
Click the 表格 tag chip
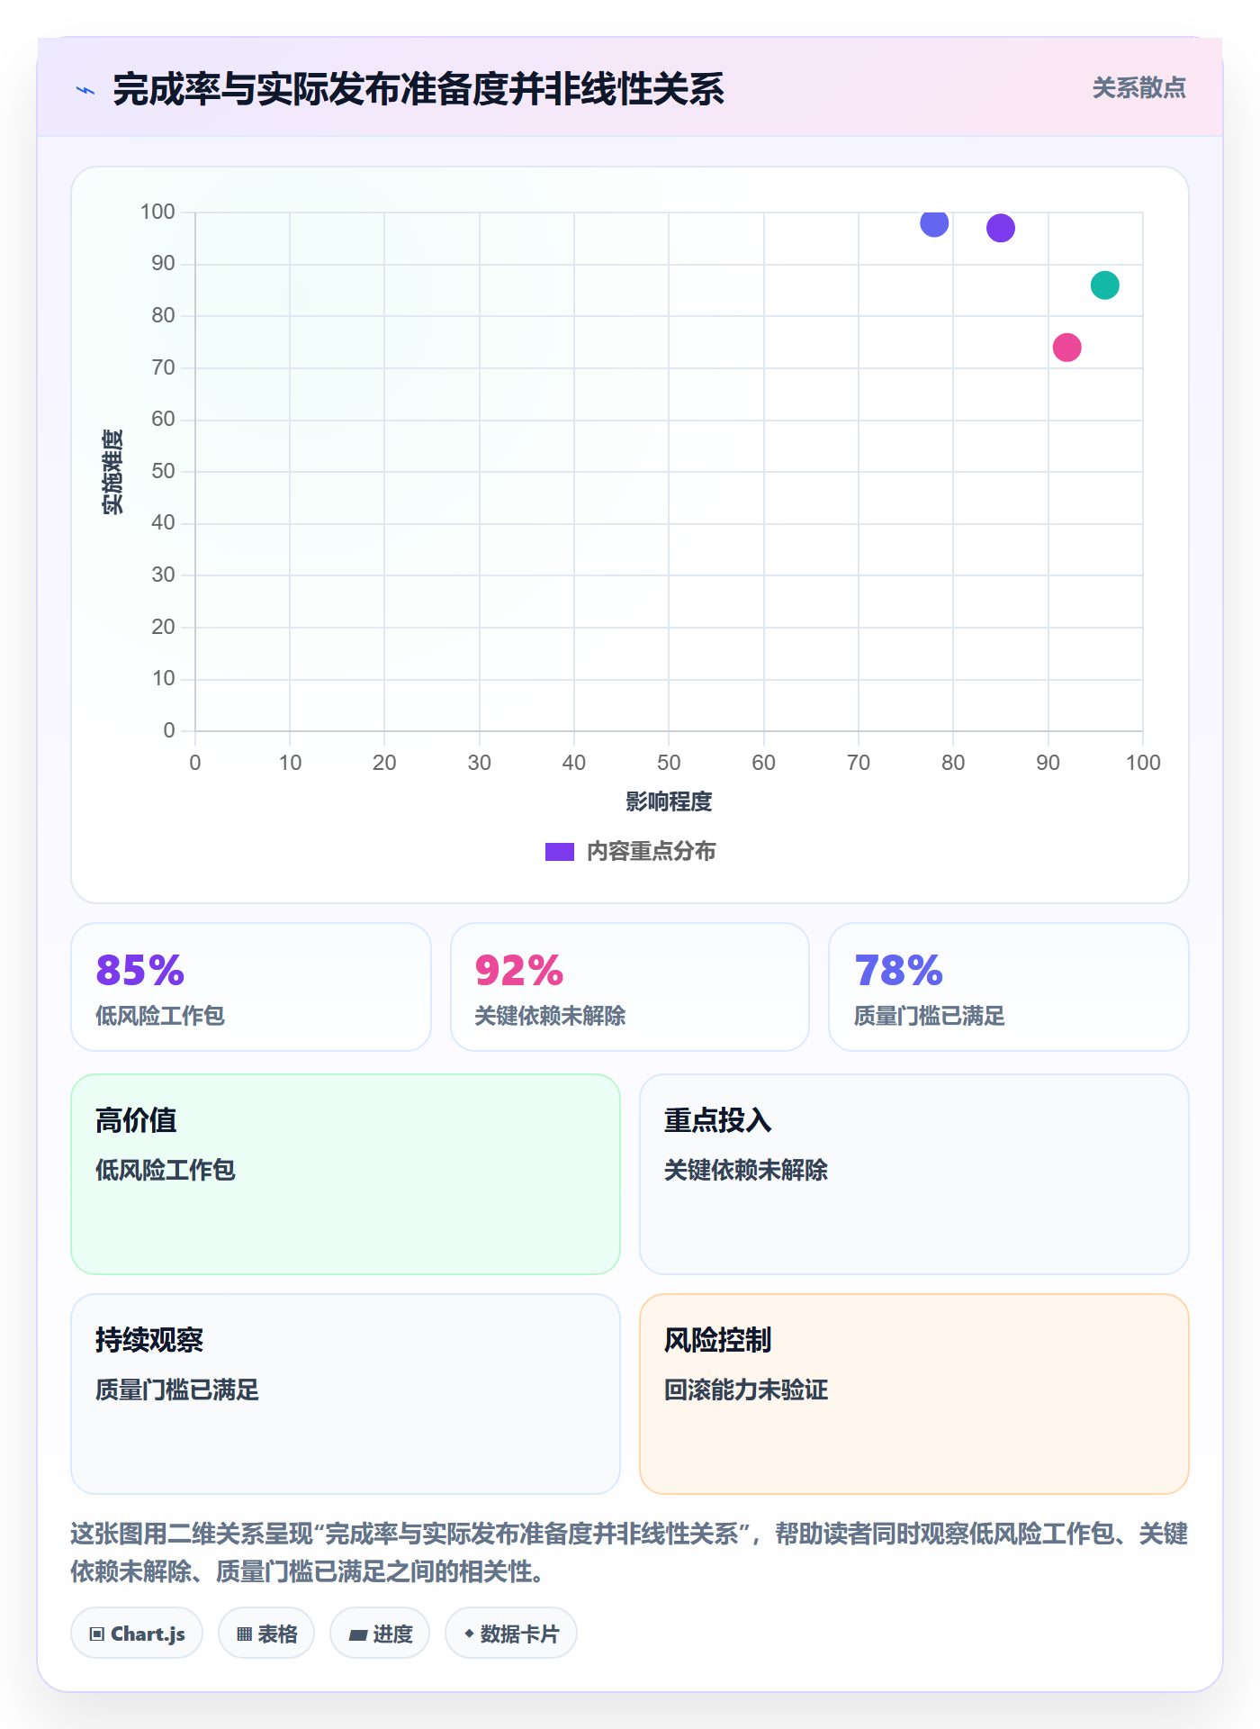[266, 1634]
